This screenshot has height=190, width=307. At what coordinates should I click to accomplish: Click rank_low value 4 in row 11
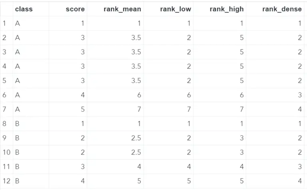point(189,166)
